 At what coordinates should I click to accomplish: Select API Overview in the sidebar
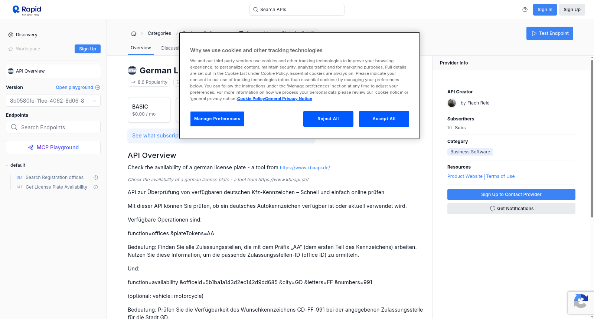tap(53, 71)
